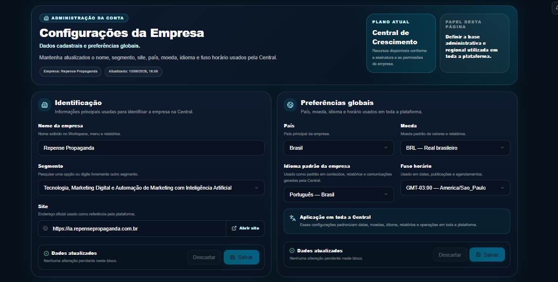Screen dimensions: 558x282
Task: Click the Empresa: Repense Propaganda chip
Action: click(x=71, y=71)
